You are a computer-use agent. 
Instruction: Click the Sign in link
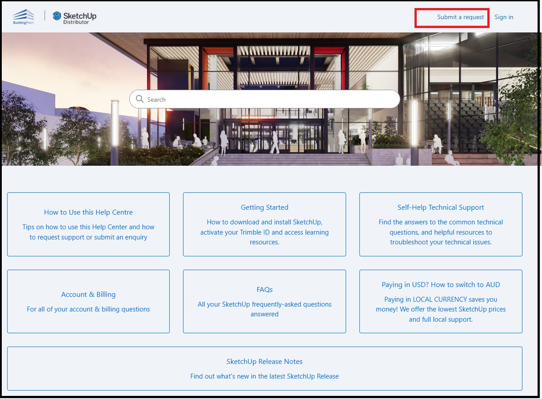503,17
